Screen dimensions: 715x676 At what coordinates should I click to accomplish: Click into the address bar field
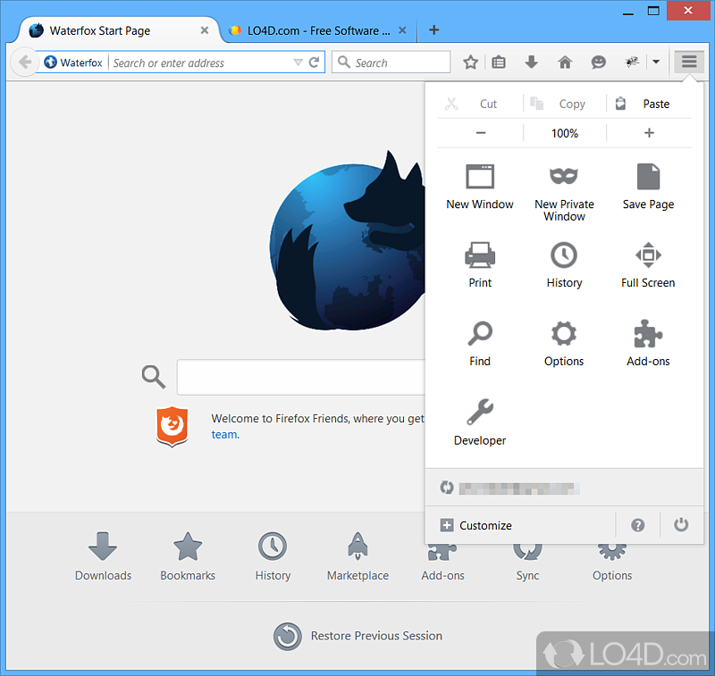[x=200, y=63]
